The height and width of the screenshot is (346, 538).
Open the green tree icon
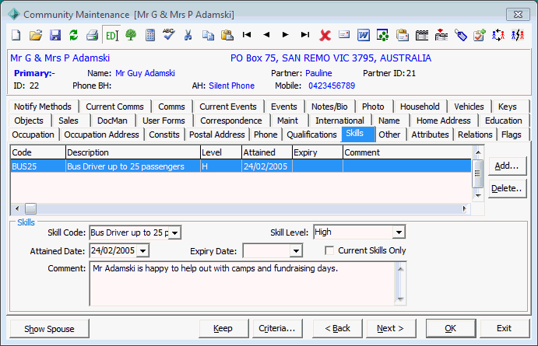131,35
